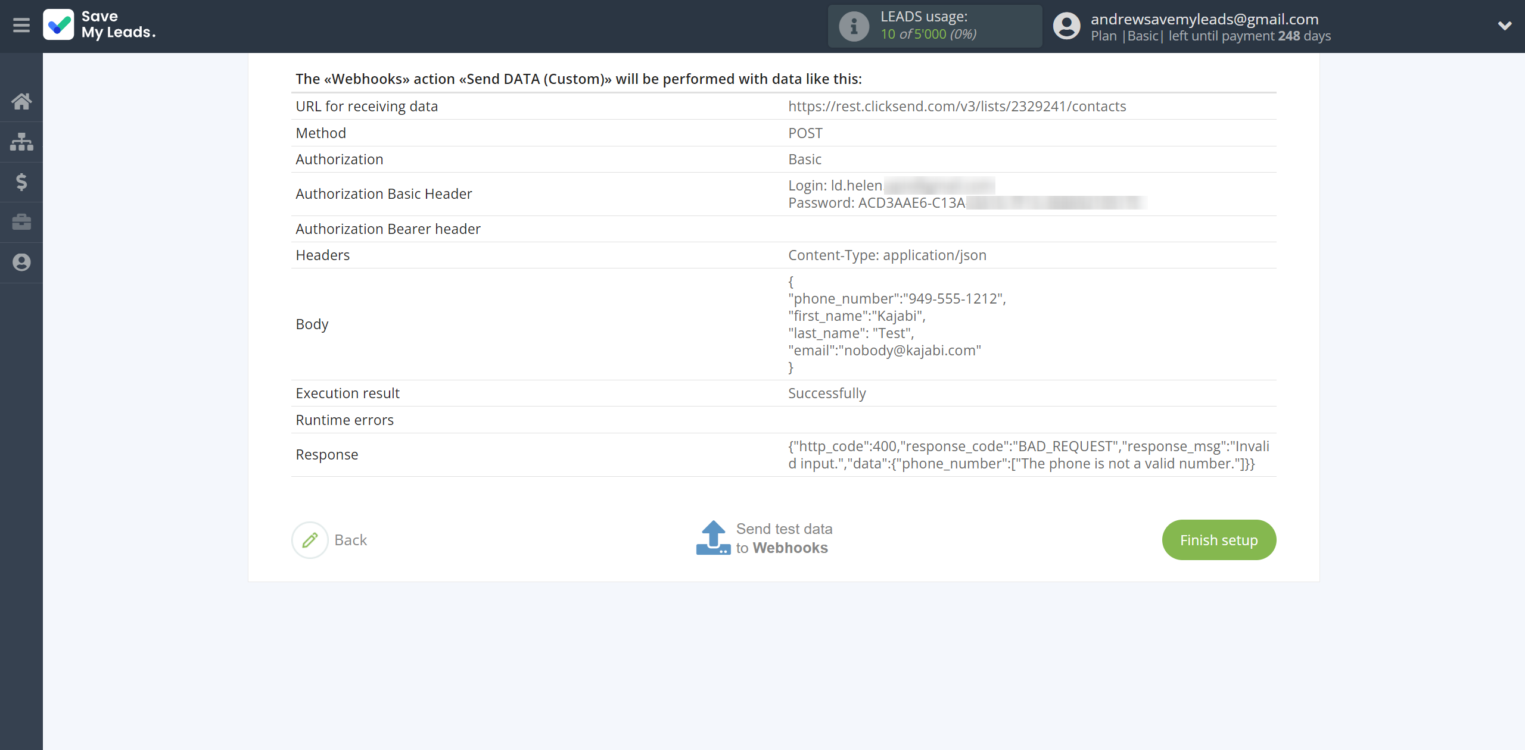Screen dimensions: 1525x750
Task: Click the phone_number line in body
Action: [897, 298]
